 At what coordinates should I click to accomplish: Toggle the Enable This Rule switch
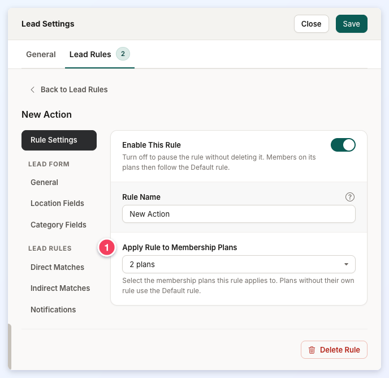point(343,145)
